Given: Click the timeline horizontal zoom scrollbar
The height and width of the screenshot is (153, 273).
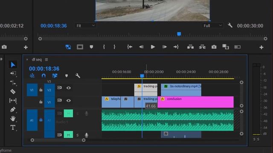Looking at the screenshot, I should coord(58,140).
